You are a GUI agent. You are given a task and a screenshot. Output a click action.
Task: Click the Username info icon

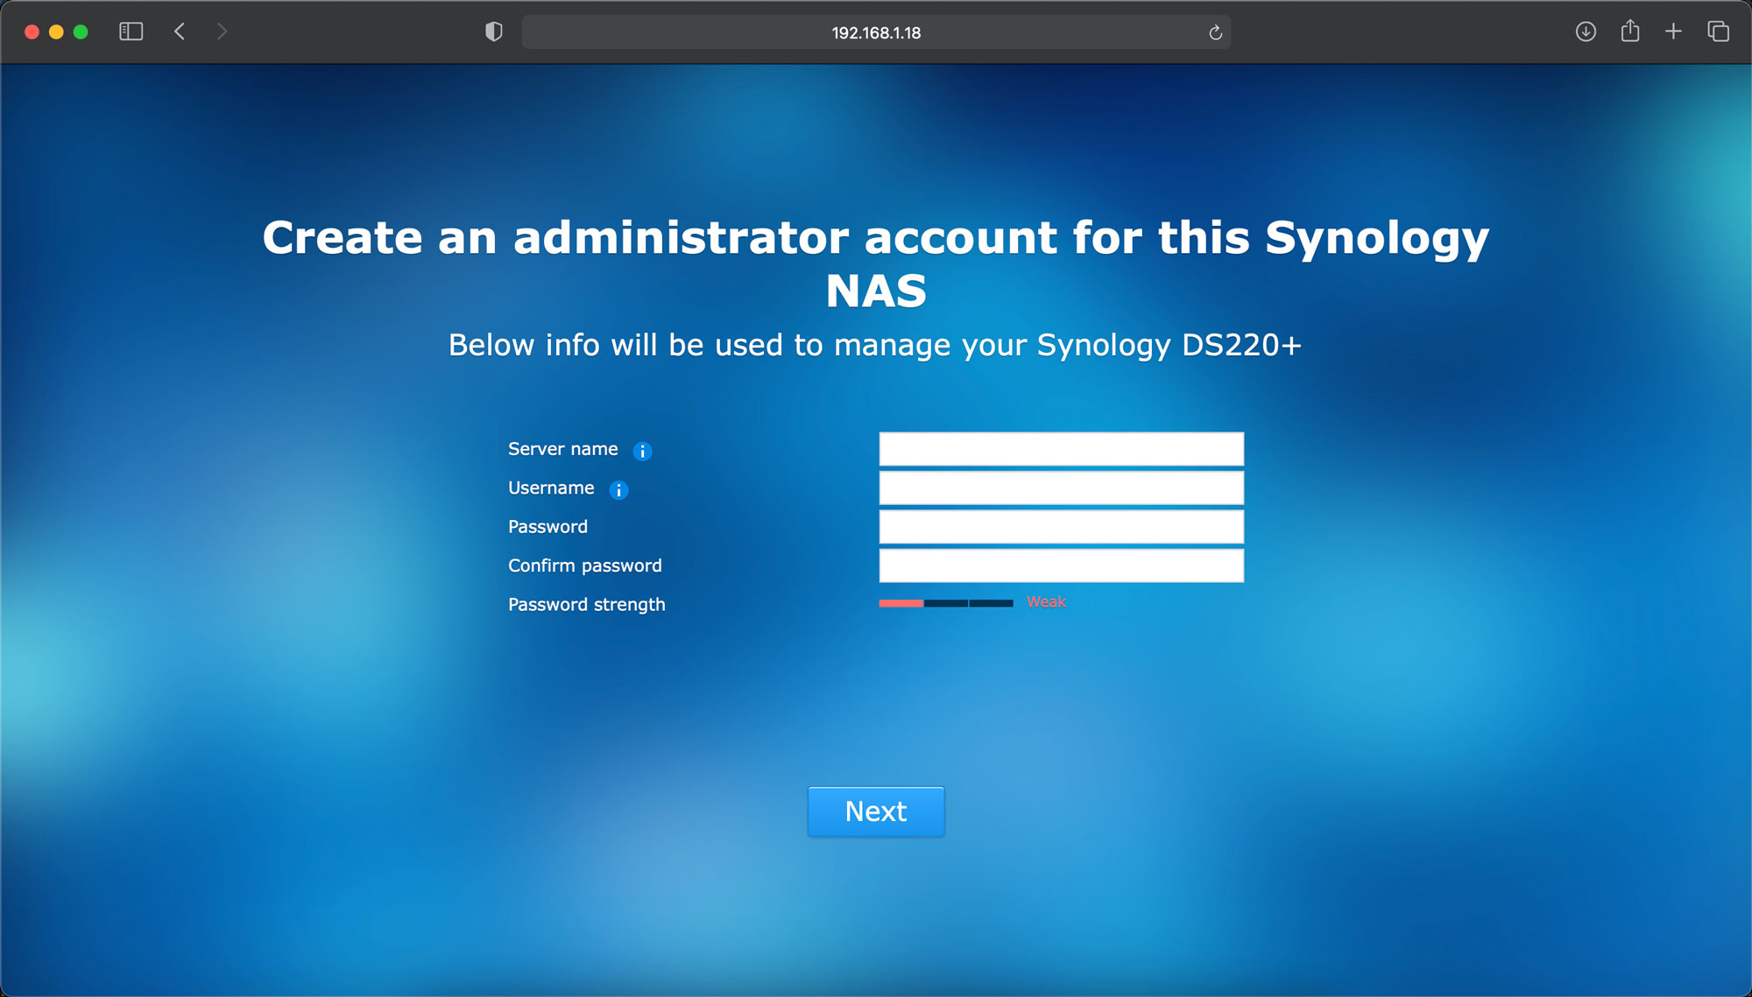[x=618, y=490]
